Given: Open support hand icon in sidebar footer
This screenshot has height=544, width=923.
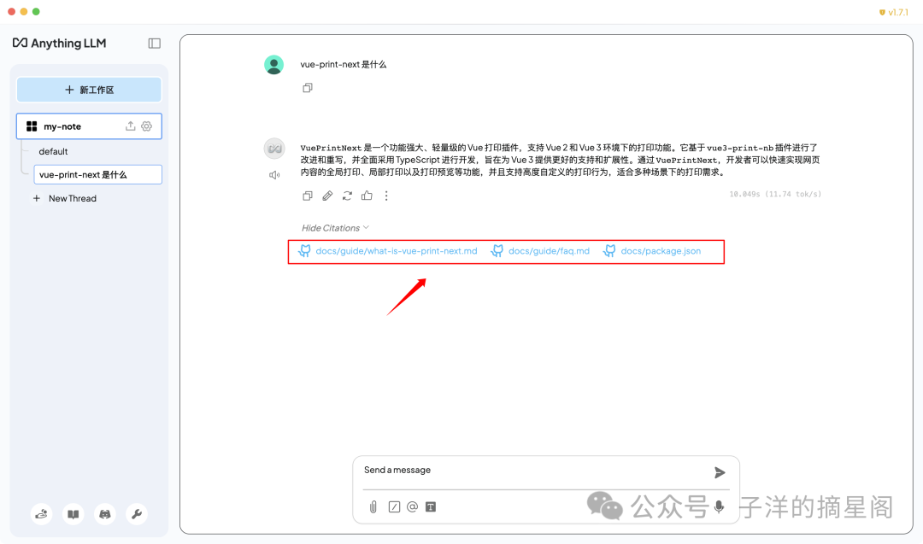Looking at the screenshot, I should (42, 514).
